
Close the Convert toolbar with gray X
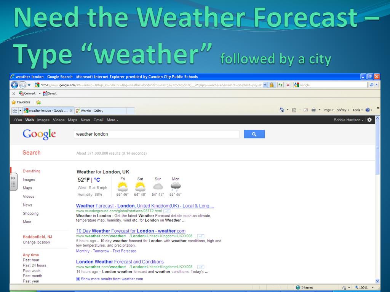(14, 94)
